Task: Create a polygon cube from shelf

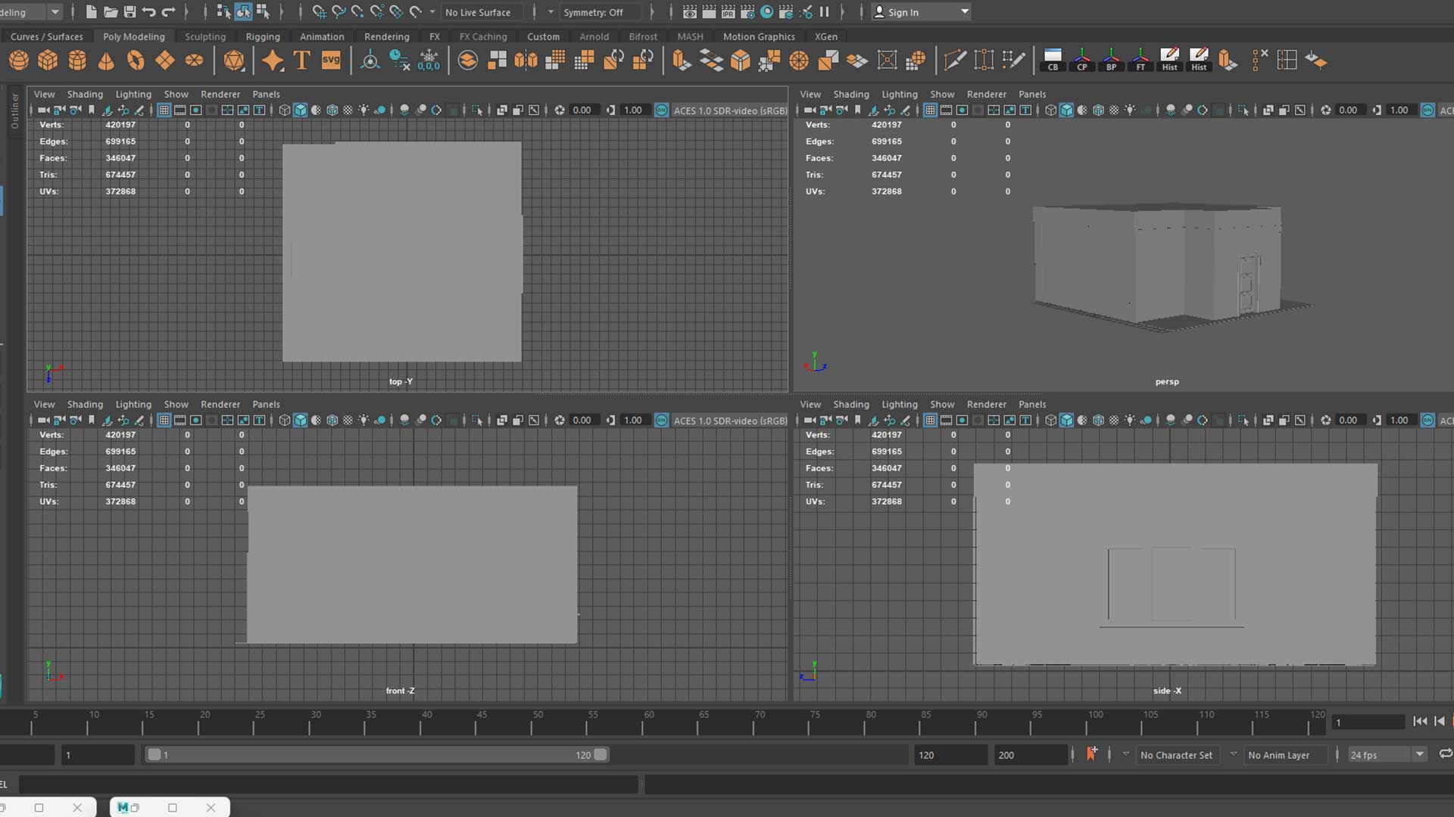Action: (48, 61)
